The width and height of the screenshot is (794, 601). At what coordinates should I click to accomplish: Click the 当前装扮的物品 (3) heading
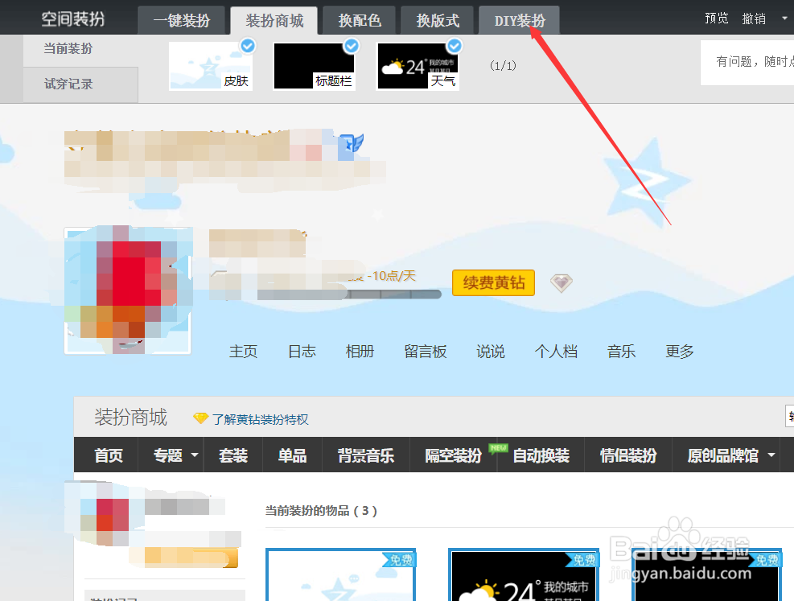click(321, 510)
